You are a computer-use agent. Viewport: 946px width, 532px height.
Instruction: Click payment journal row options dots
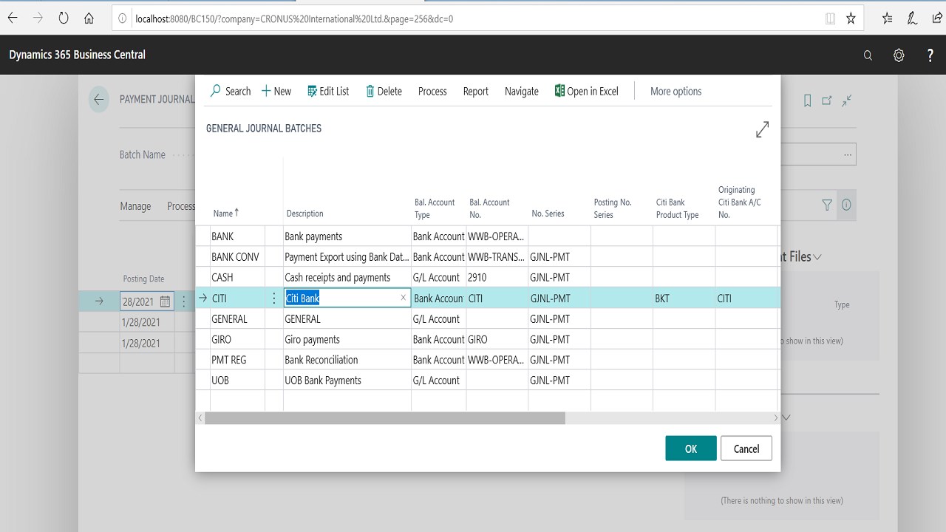tap(184, 301)
